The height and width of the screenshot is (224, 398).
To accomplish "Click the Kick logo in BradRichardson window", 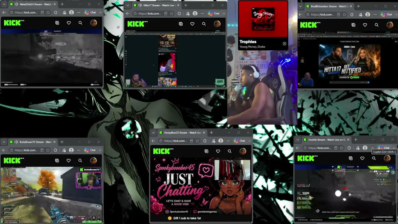I will [x=310, y=25].
